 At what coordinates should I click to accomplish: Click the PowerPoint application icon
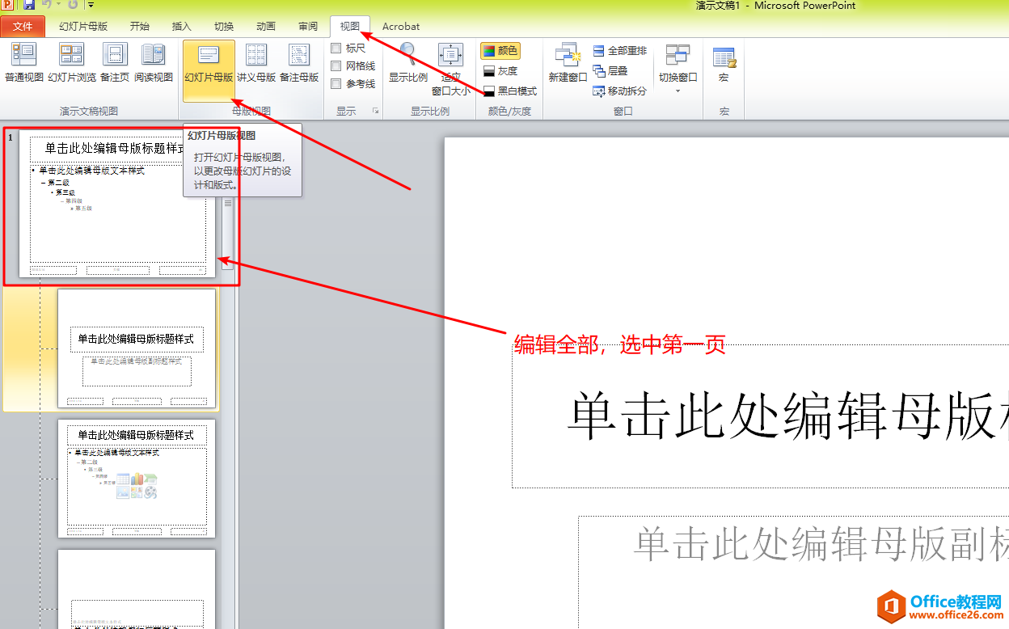[x=7, y=5]
